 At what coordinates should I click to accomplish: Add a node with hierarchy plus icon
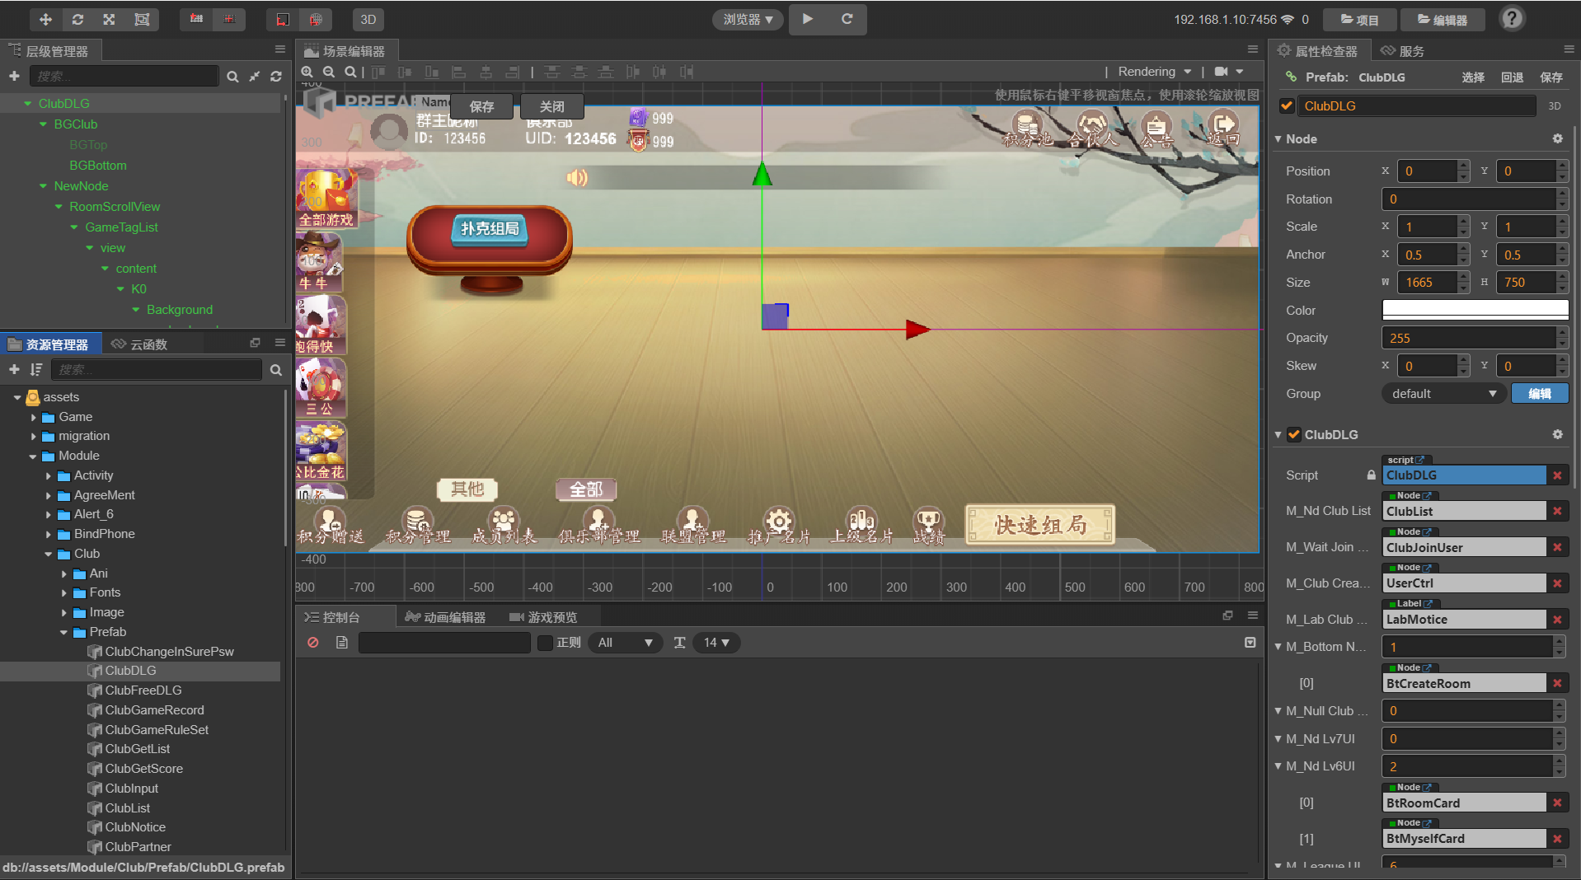(14, 76)
